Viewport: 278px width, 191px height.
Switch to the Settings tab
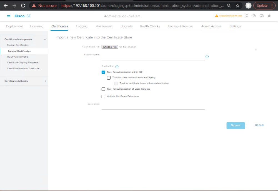click(x=235, y=26)
